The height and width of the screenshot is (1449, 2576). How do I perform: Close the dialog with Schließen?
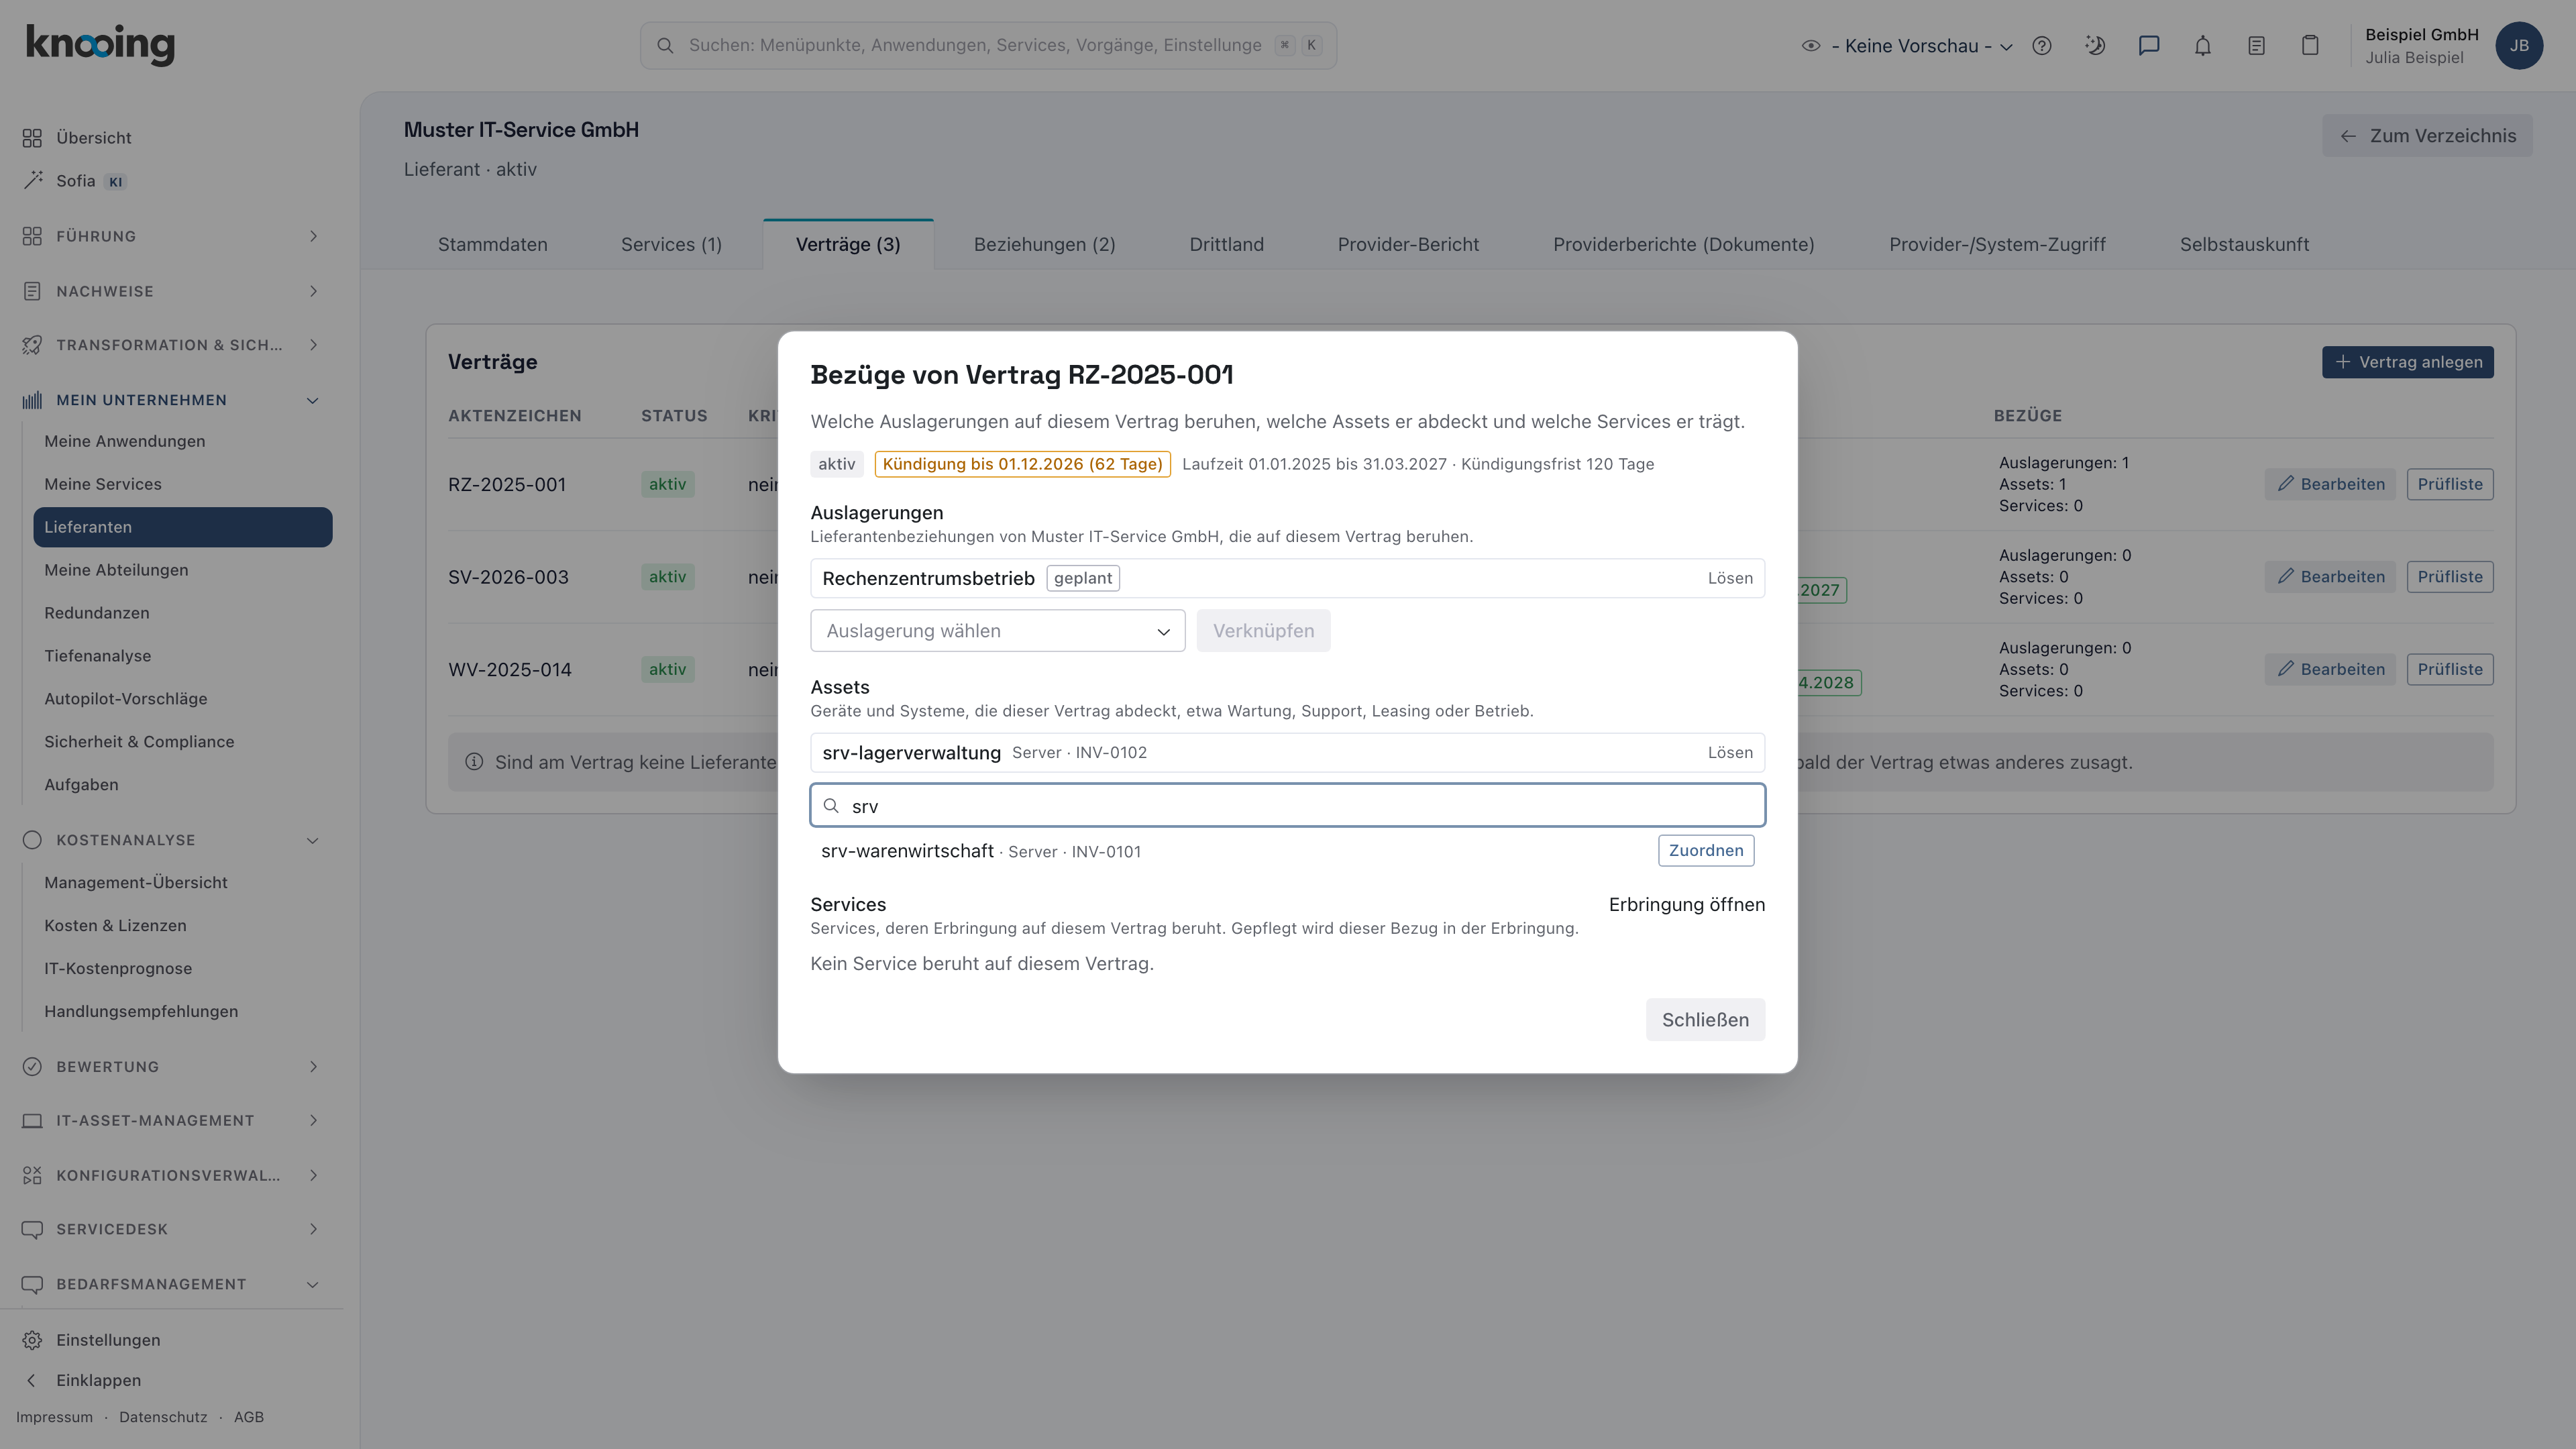coord(1705,1020)
